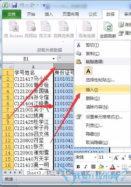Click cell containing C121425杜学江

click(x=34, y=122)
